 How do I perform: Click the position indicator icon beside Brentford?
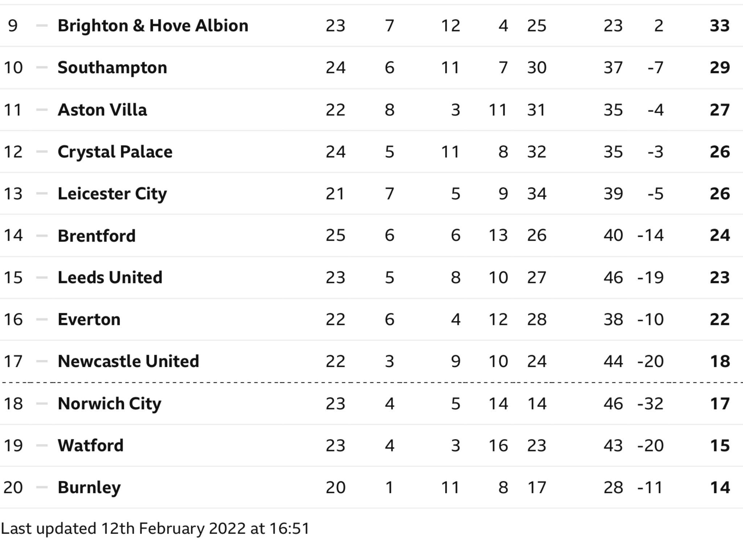point(42,236)
